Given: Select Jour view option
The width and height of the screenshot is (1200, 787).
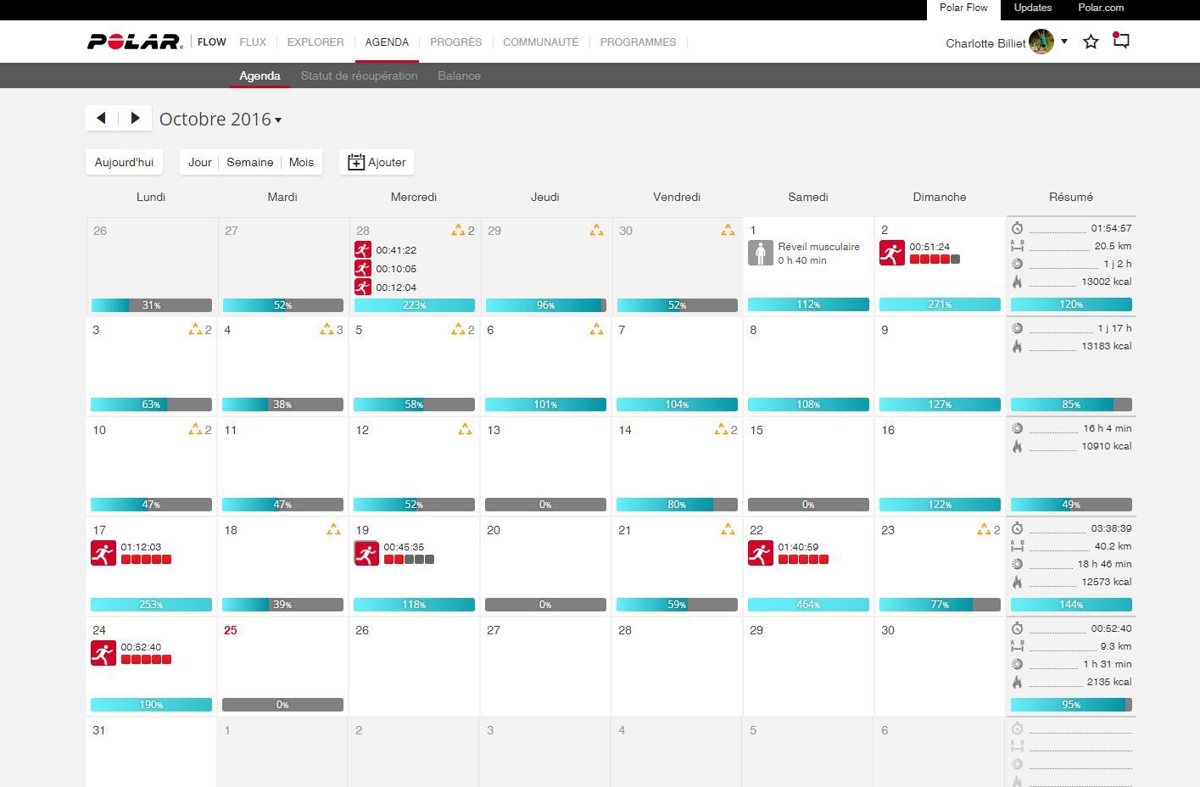Looking at the screenshot, I should click(x=200, y=162).
